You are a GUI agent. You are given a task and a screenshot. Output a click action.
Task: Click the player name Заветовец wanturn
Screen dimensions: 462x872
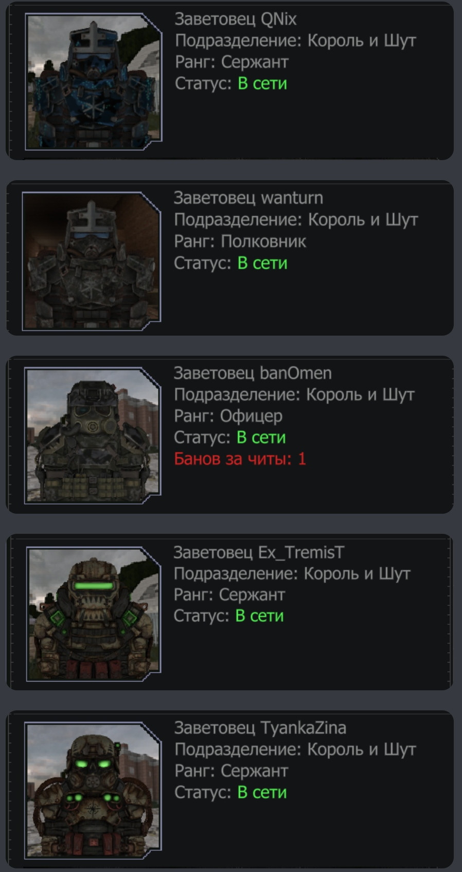pyautogui.click(x=248, y=198)
